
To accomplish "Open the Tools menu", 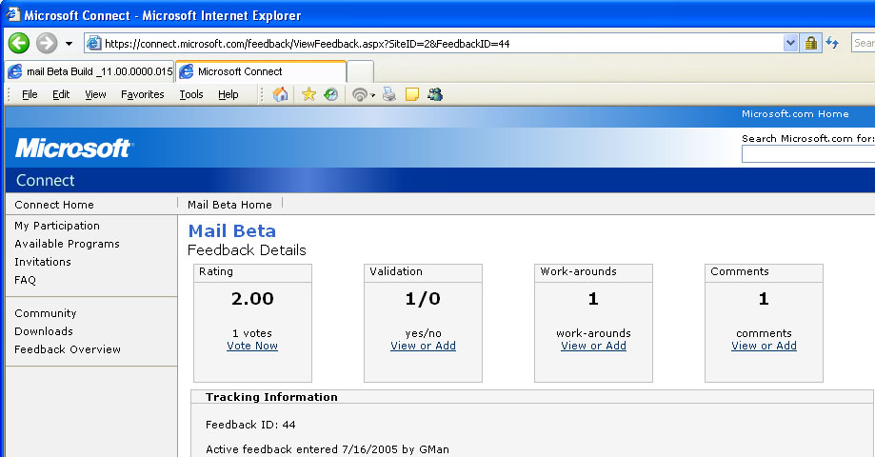I will pyautogui.click(x=190, y=94).
